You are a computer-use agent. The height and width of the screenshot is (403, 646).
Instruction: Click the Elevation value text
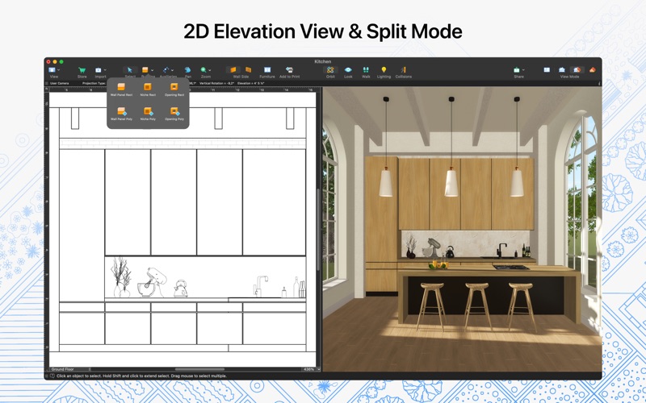250,84
